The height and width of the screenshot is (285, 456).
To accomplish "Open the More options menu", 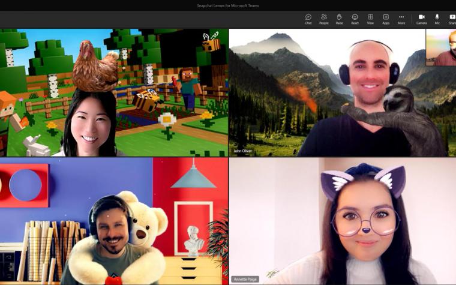I will (x=401, y=19).
